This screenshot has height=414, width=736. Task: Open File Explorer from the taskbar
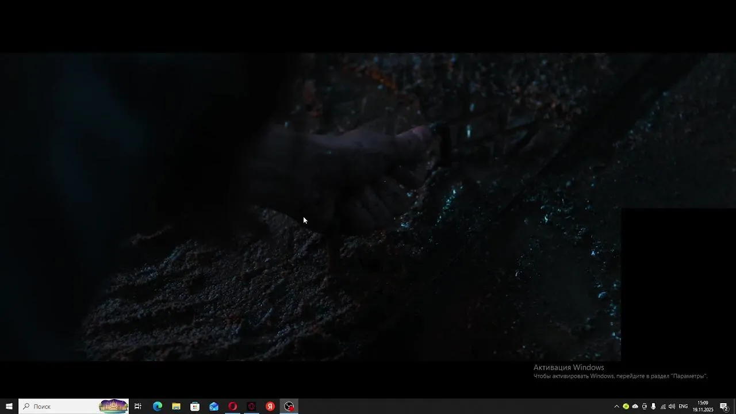[176, 407]
